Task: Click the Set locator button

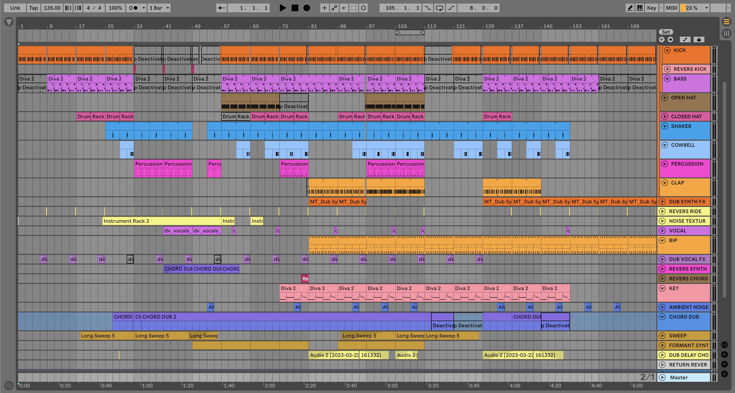Action: [x=666, y=32]
